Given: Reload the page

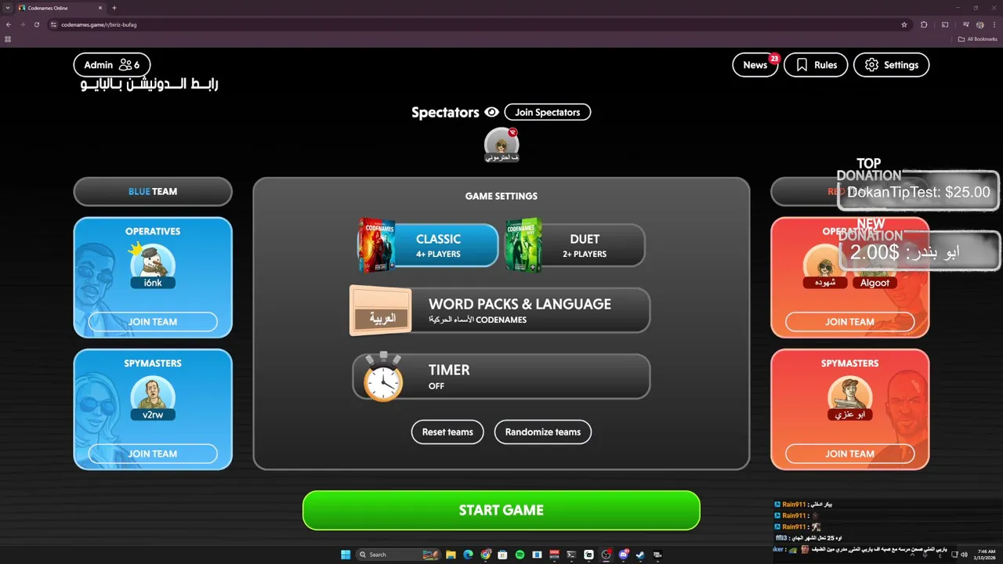Looking at the screenshot, I should tap(36, 24).
